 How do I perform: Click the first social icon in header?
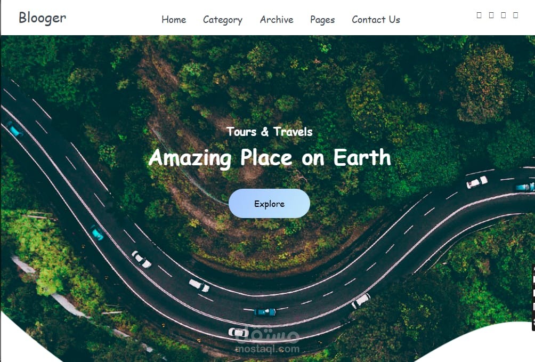click(x=479, y=15)
